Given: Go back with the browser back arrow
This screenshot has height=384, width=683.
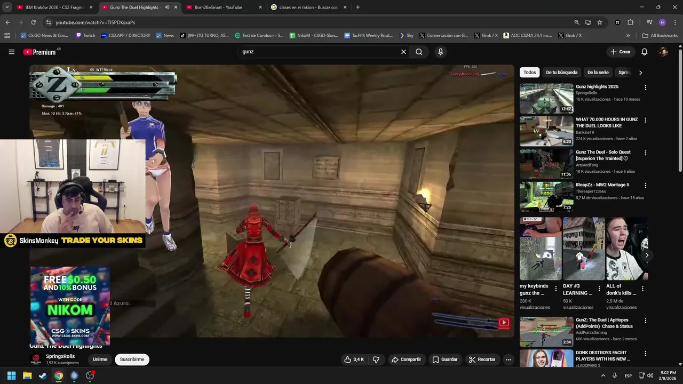Looking at the screenshot, I should [7, 22].
